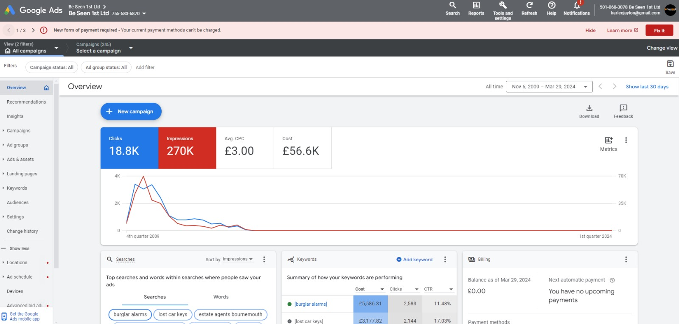Select the Cost metric tile
The width and height of the screenshot is (679, 324).
pos(303,148)
